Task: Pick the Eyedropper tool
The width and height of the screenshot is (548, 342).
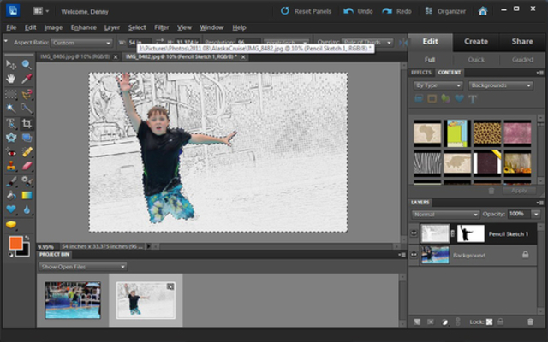Action: point(27,79)
